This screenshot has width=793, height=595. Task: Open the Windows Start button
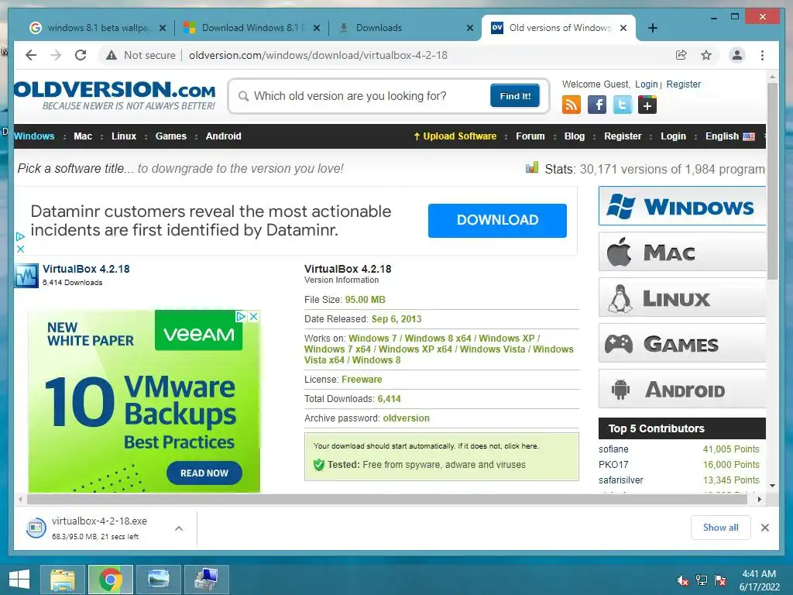click(x=19, y=580)
